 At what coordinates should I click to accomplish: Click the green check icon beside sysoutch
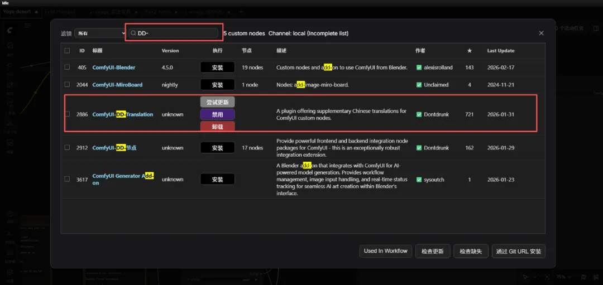(419, 180)
